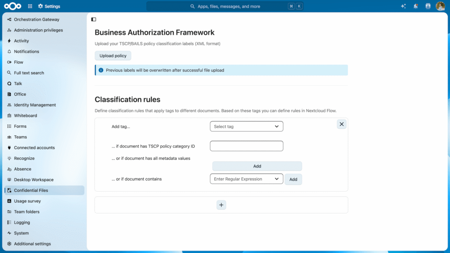Viewport: 450px width, 253px height.
Task: Click the Desktop Workspace sidebar icon
Action: click(x=9, y=180)
